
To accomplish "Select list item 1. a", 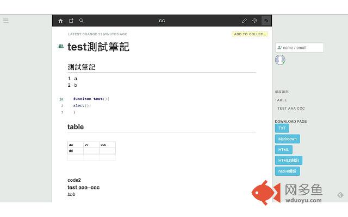I will point(72,79).
